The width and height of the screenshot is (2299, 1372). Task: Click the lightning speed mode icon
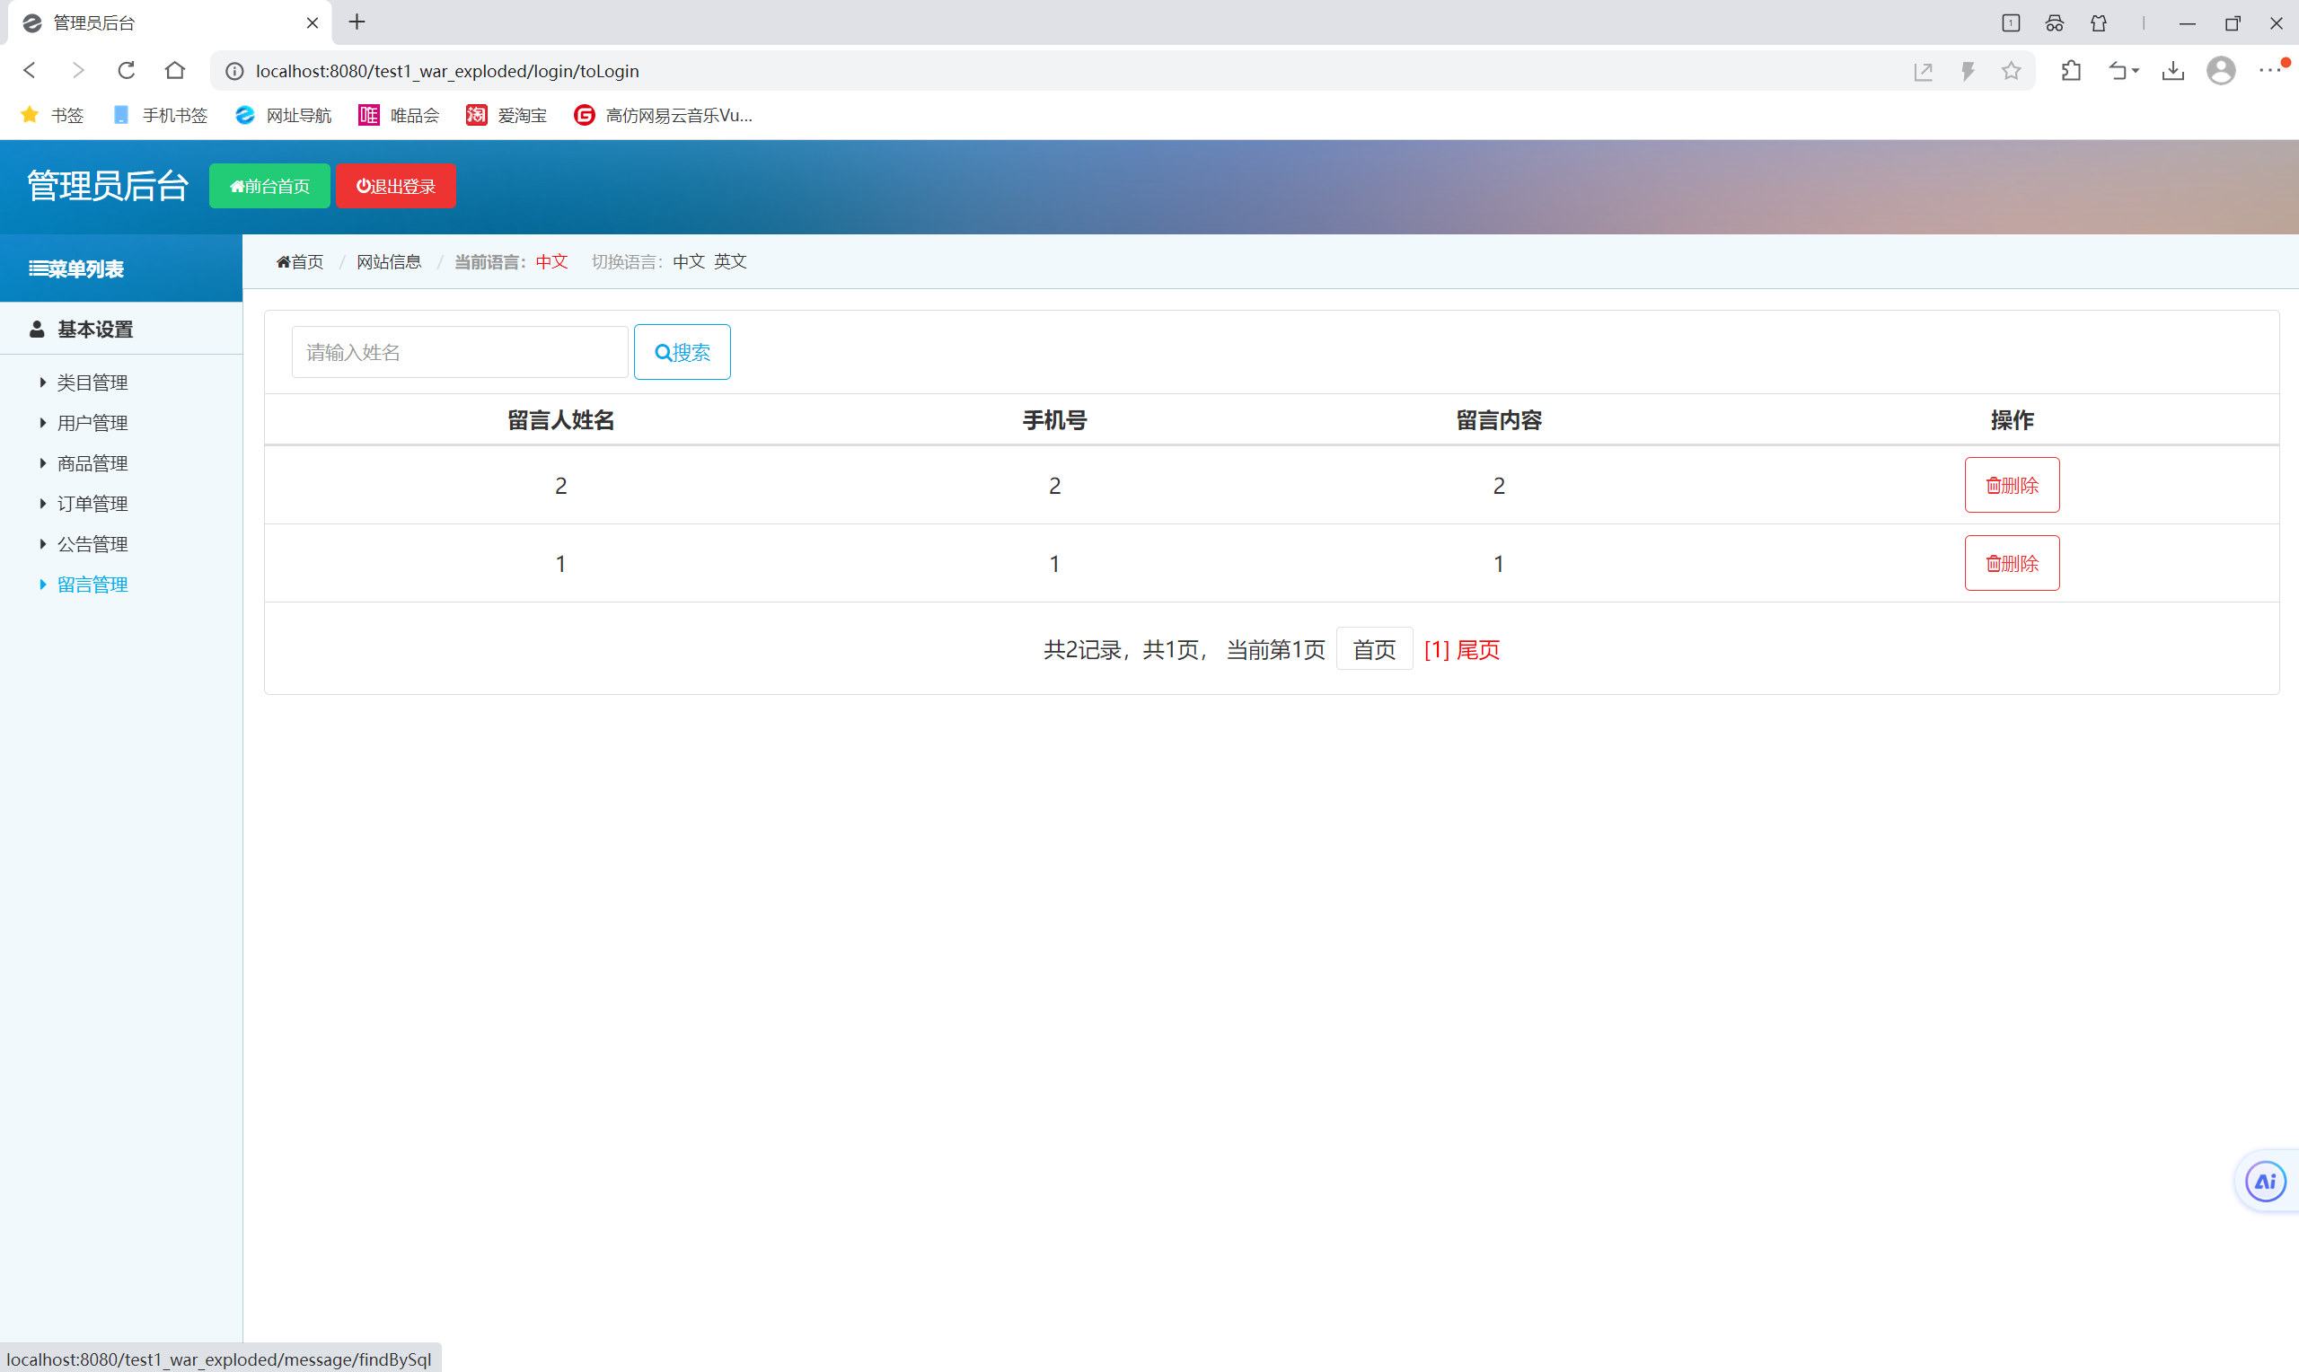[1968, 71]
